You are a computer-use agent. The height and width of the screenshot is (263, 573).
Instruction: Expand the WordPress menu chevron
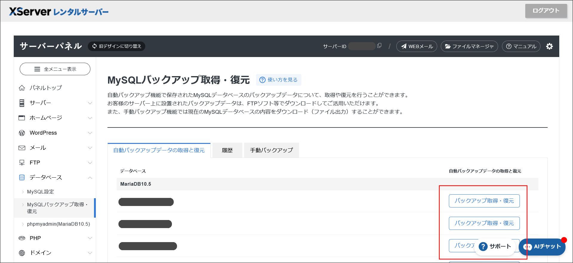pyautogui.click(x=90, y=133)
